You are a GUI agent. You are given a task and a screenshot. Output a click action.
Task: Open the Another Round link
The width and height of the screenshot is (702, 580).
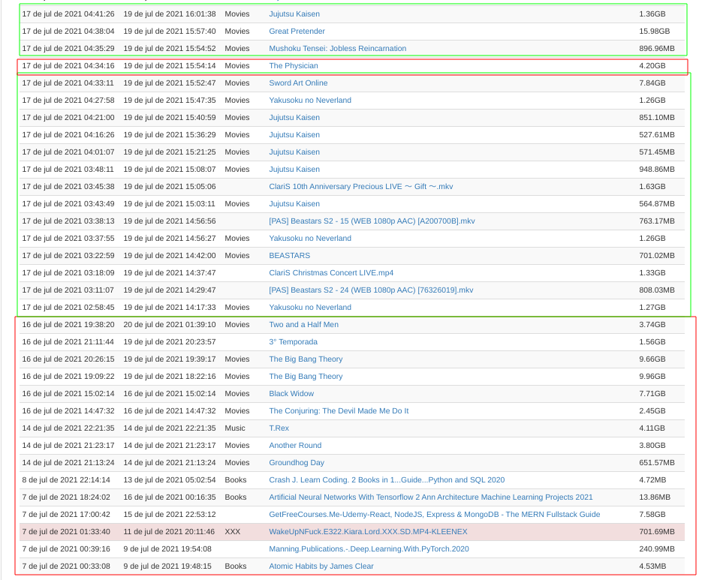coord(295,445)
